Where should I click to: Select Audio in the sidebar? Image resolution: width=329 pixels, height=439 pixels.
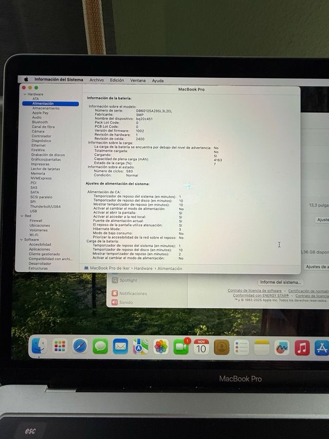pyautogui.click(x=36, y=117)
